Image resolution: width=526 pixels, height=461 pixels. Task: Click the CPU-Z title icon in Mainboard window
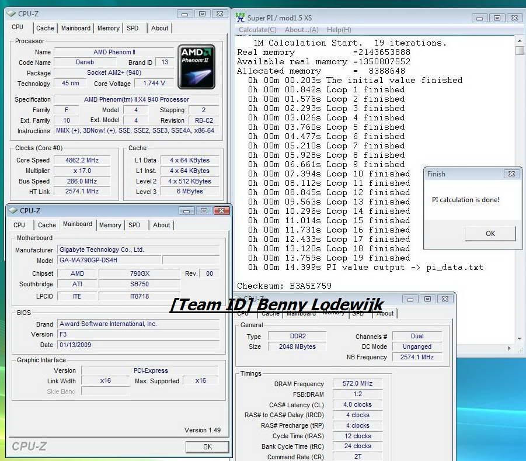(13, 210)
